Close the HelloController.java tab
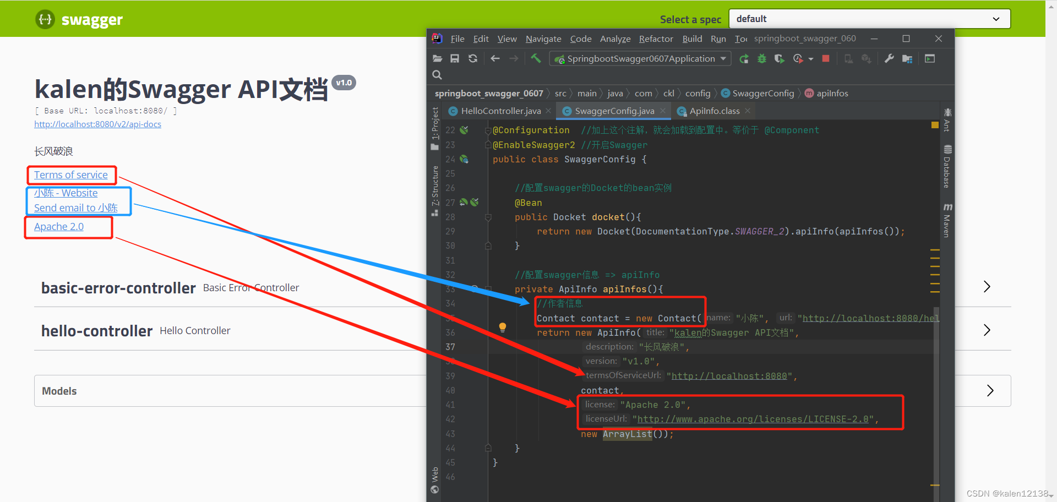The height and width of the screenshot is (502, 1057). tap(548, 111)
